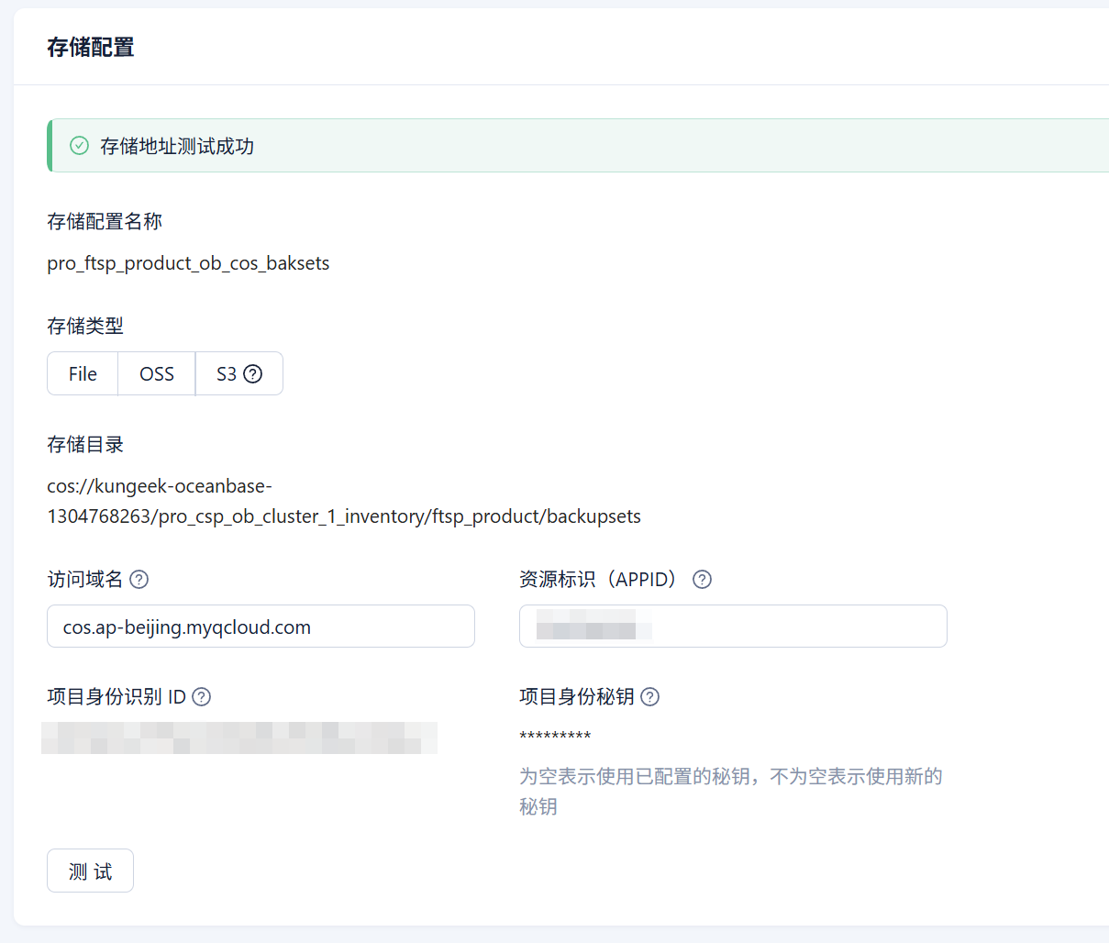
Task: Click the 项目身份识别 ID help icon
Action: (202, 697)
